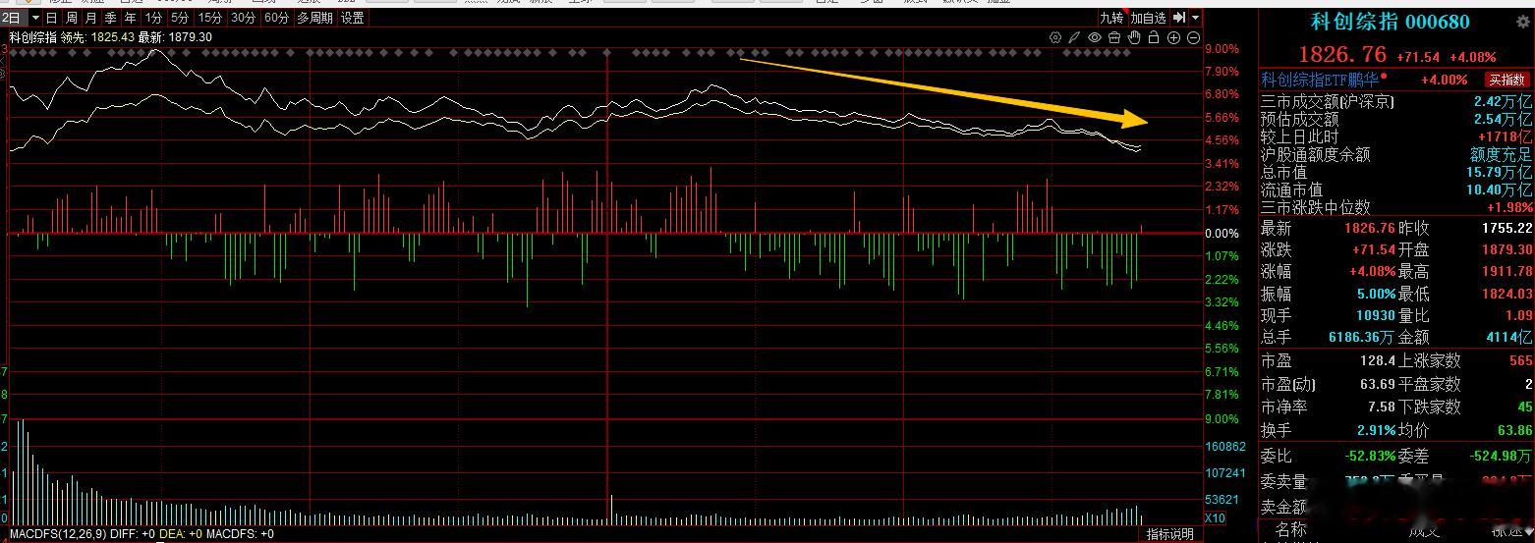The height and width of the screenshot is (543, 1535).
Task: Click the 量比 value 1.09
Action: pos(1518,315)
